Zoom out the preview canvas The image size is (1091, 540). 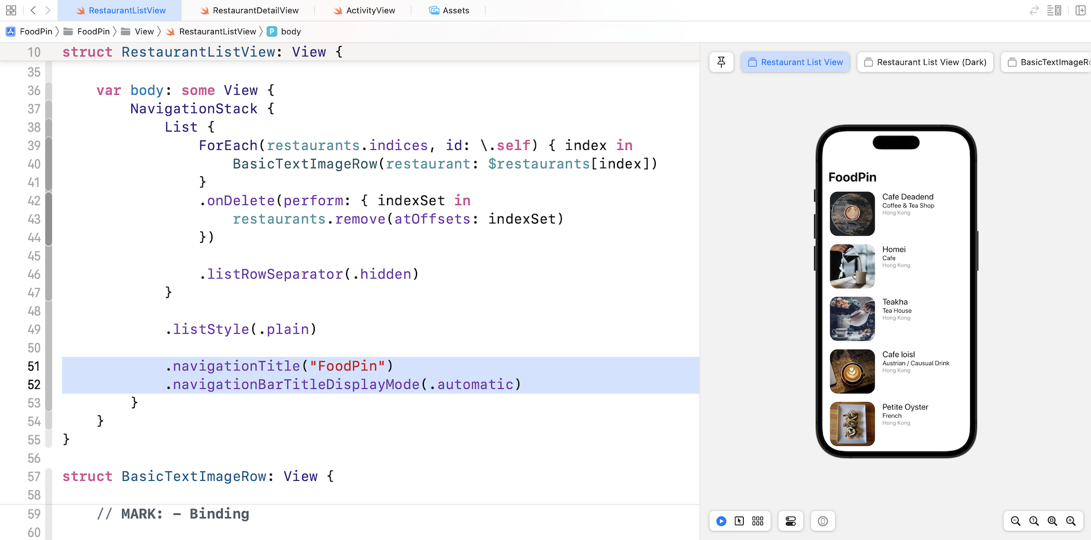point(1015,521)
